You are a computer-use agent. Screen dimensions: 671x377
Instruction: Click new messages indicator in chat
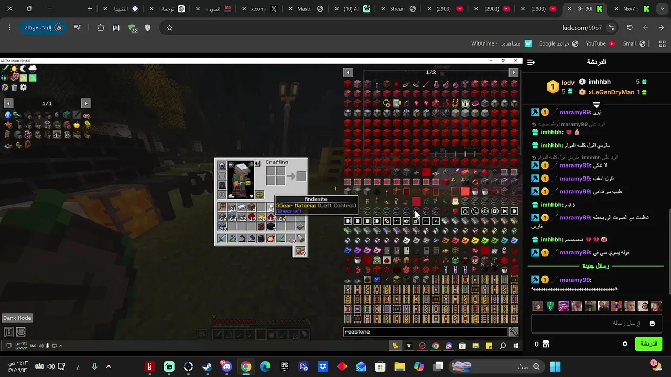click(x=596, y=266)
